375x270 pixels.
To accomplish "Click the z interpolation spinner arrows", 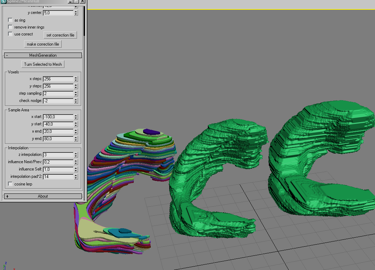I will (x=76, y=154).
